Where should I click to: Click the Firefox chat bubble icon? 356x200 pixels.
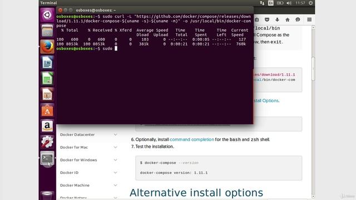[x=298, y=20]
